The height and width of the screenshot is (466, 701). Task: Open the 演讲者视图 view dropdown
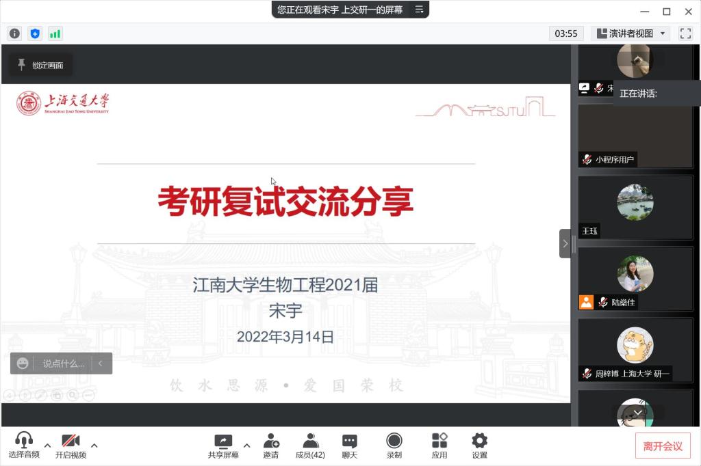pyautogui.click(x=630, y=33)
